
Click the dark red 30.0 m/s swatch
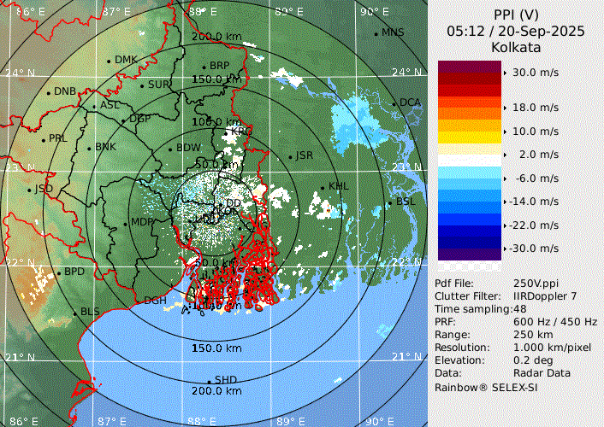coord(469,73)
